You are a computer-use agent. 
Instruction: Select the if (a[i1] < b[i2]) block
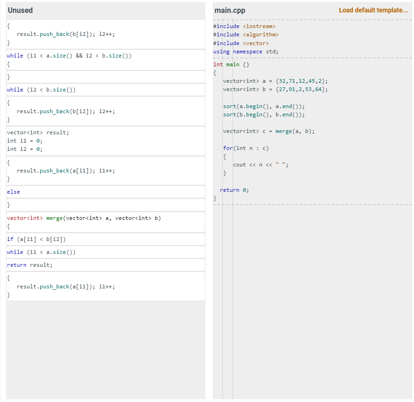(105, 239)
